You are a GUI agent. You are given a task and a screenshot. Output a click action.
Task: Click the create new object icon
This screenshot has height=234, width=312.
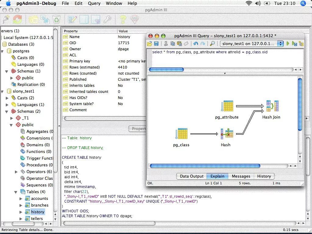pos(45,19)
